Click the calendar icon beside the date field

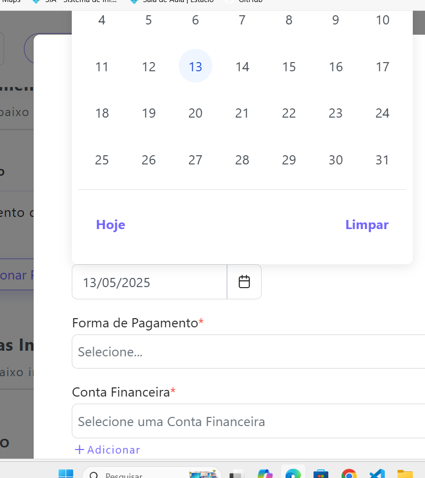(x=244, y=282)
